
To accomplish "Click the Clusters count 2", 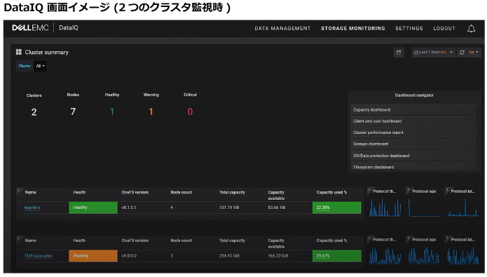I will click(x=34, y=112).
